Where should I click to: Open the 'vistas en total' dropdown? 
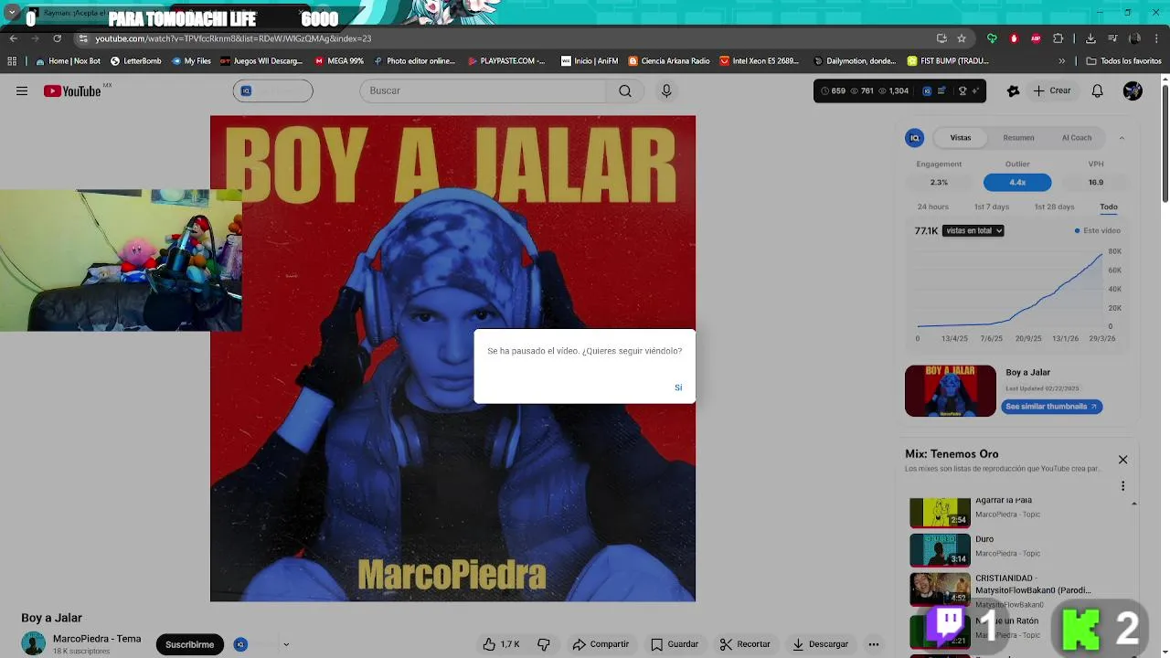(973, 230)
